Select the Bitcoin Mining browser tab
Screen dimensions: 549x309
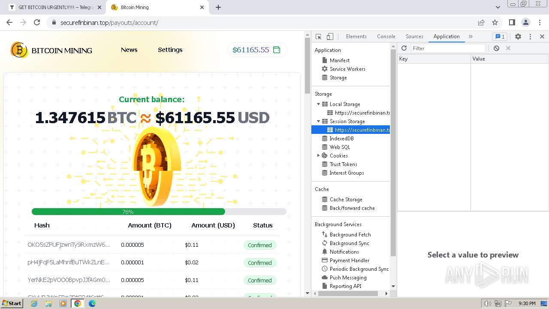click(157, 7)
